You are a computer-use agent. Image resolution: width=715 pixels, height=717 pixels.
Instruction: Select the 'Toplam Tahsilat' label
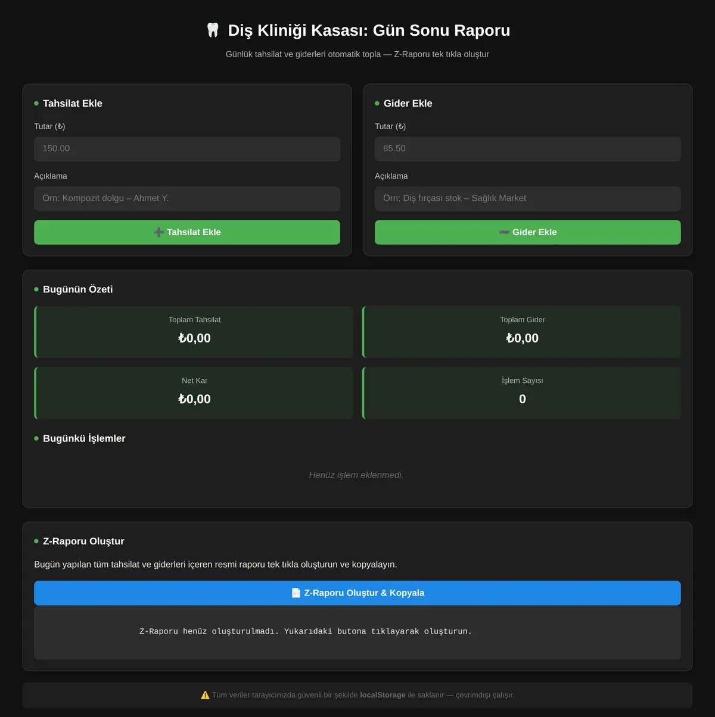(x=195, y=320)
